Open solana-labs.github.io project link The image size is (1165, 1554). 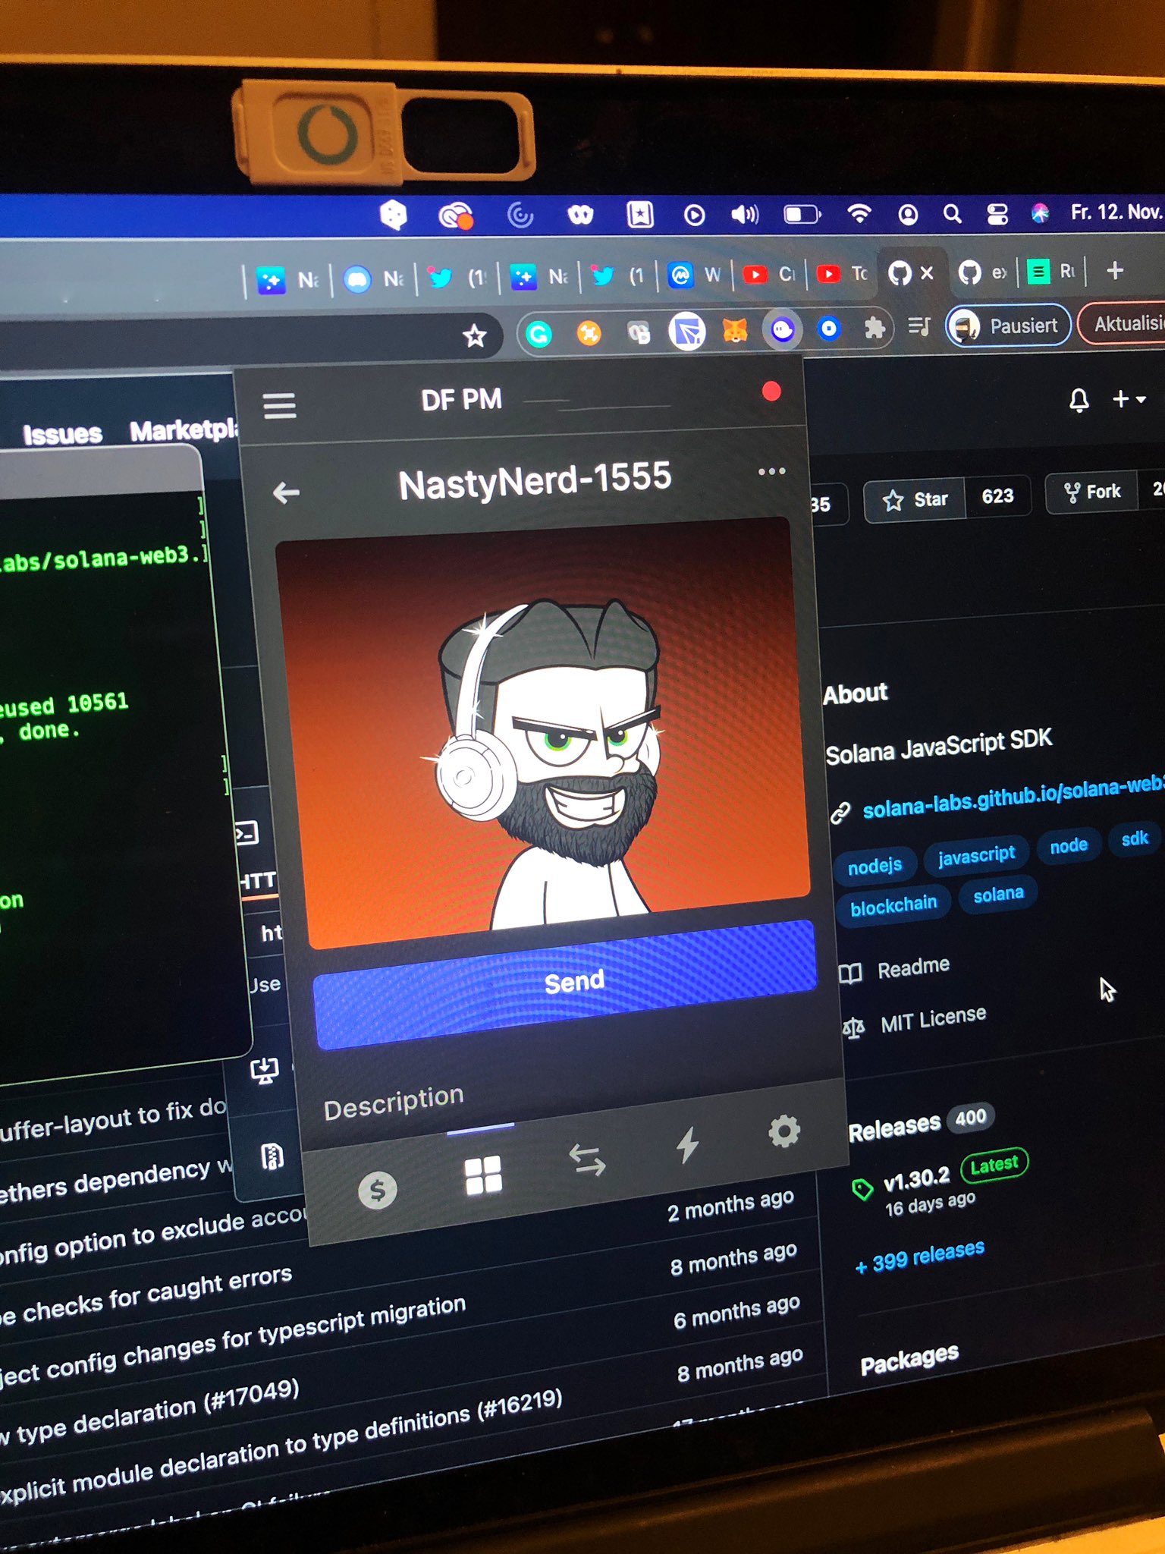point(1013,797)
